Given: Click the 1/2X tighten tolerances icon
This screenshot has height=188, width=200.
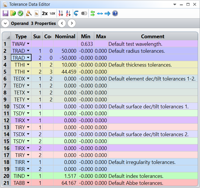Looking at the screenshot, I should 52,13.
